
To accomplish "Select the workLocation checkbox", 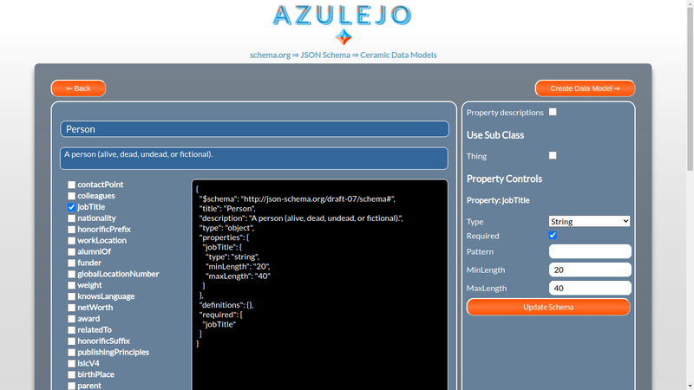I will (71, 241).
